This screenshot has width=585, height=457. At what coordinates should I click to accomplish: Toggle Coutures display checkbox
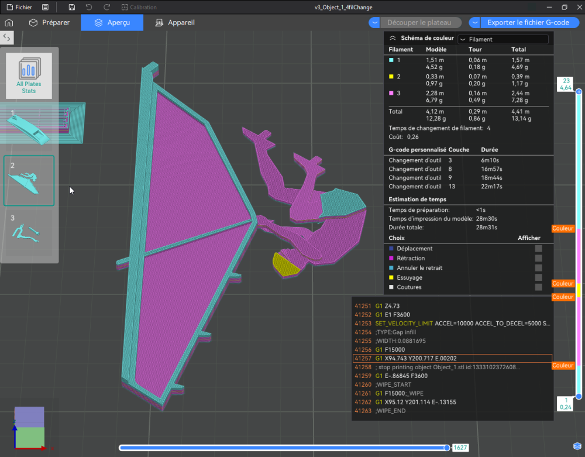click(x=538, y=287)
